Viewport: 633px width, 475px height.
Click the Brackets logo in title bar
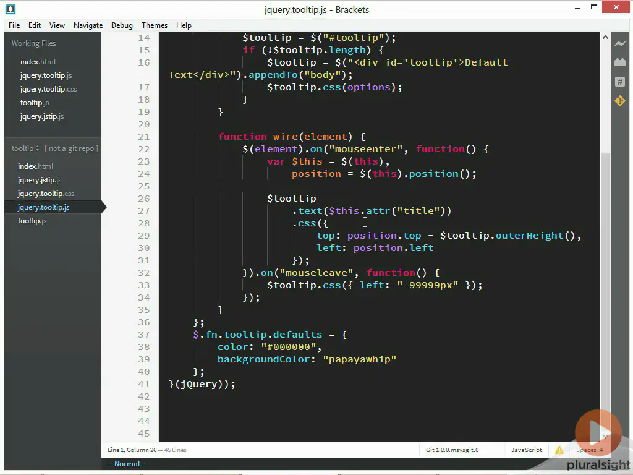point(11,9)
